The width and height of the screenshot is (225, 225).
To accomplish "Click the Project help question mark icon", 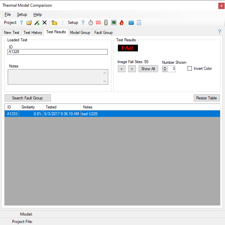I will click(x=21, y=22).
